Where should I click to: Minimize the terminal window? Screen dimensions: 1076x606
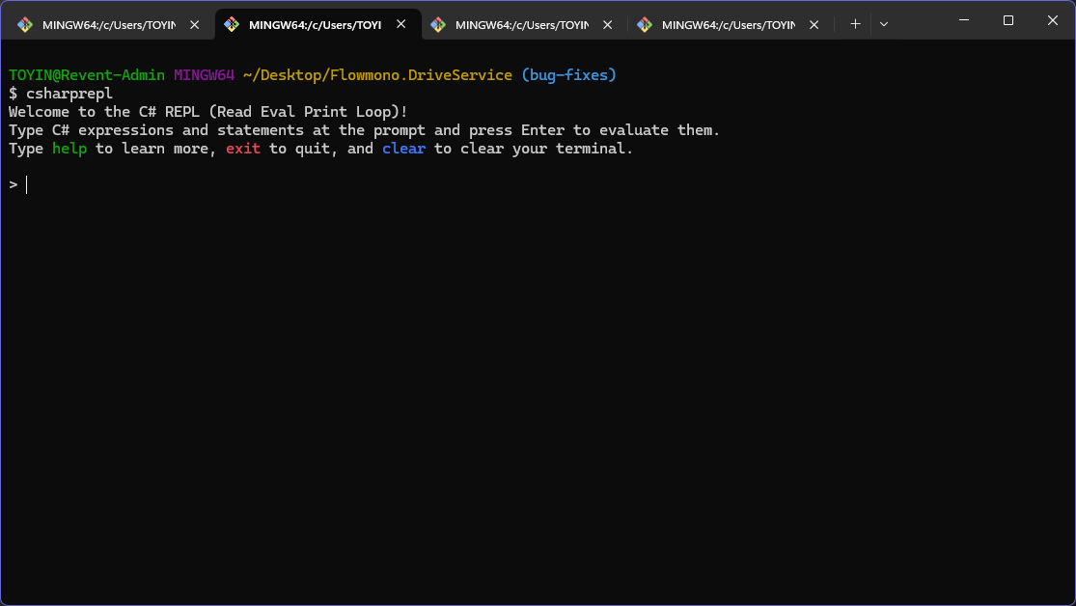click(963, 20)
